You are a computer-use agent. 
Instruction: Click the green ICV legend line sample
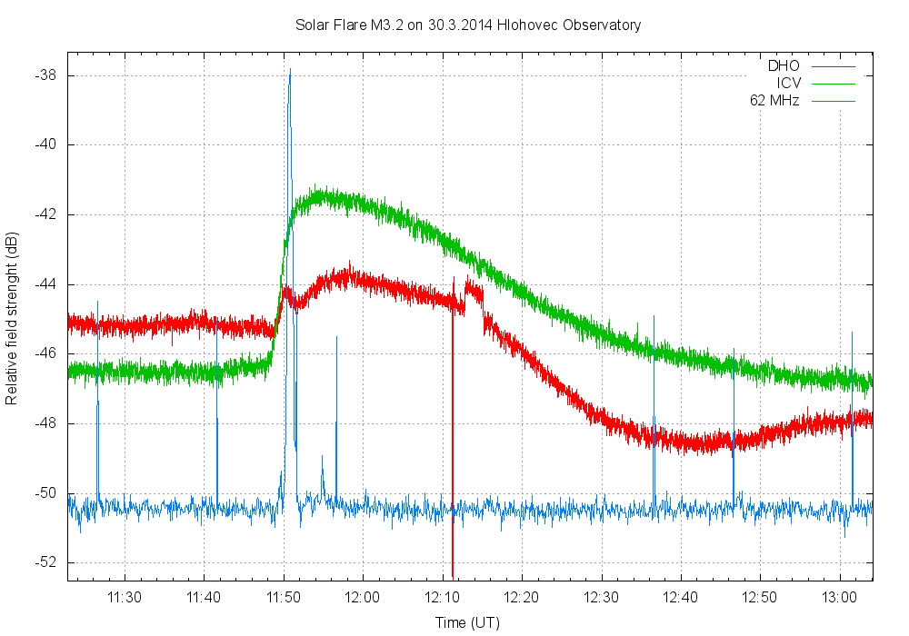834,84
